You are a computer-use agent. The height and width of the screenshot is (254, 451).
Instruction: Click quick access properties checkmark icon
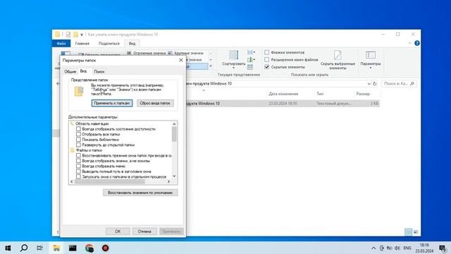tap(68, 35)
